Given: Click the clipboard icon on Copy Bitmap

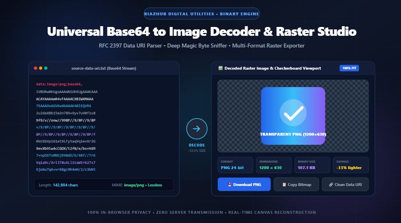Looking at the screenshot, I should [x=284, y=184].
